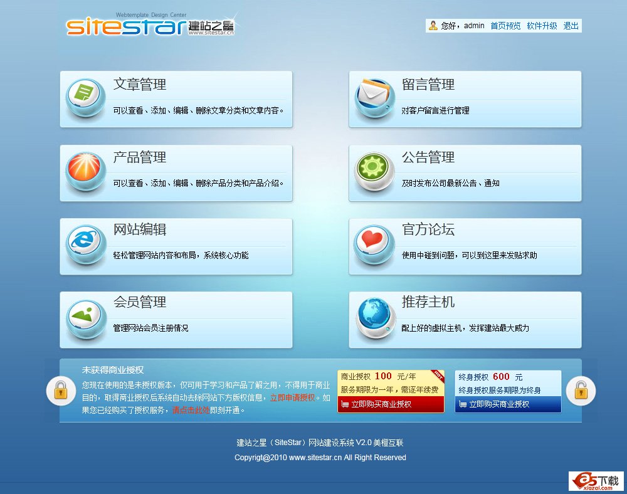Viewport: 627px width, 494px height.
Task: Click the 文章管理 description about 文章分类
Action: (x=198, y=110)
